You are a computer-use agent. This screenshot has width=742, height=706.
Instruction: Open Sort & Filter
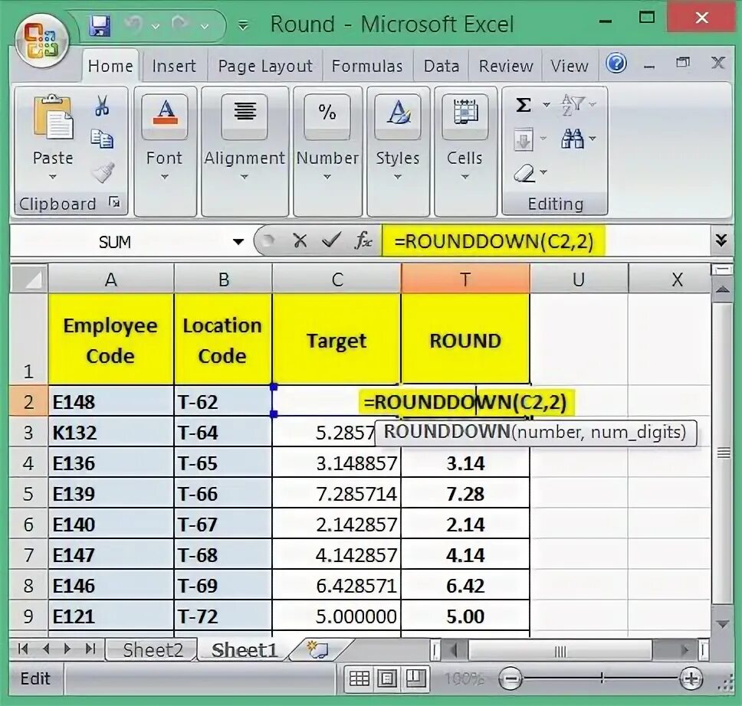(577, 104)
